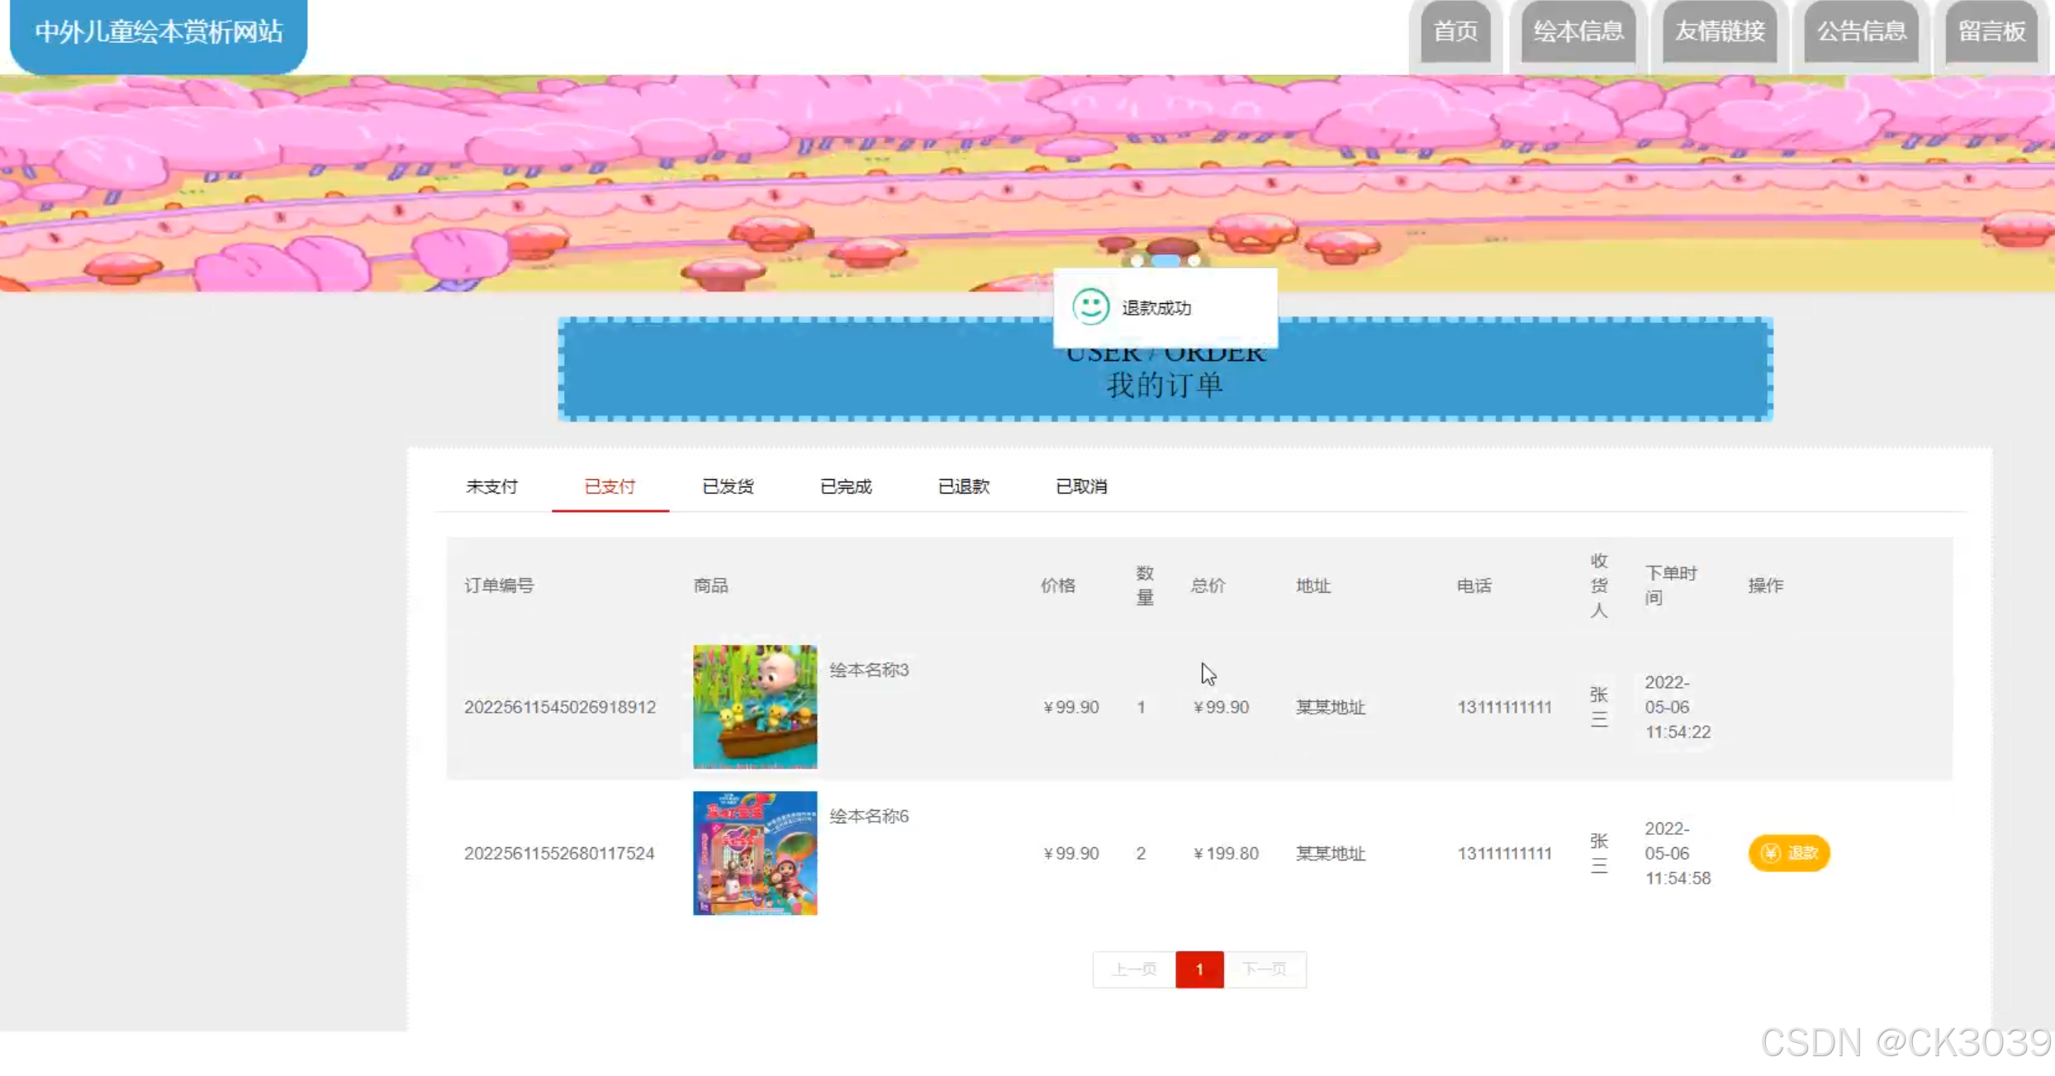The height and width of the screenshot is (1076, 2055).
Task: Select the 已支付 orders tab
Action: (610, 486)
